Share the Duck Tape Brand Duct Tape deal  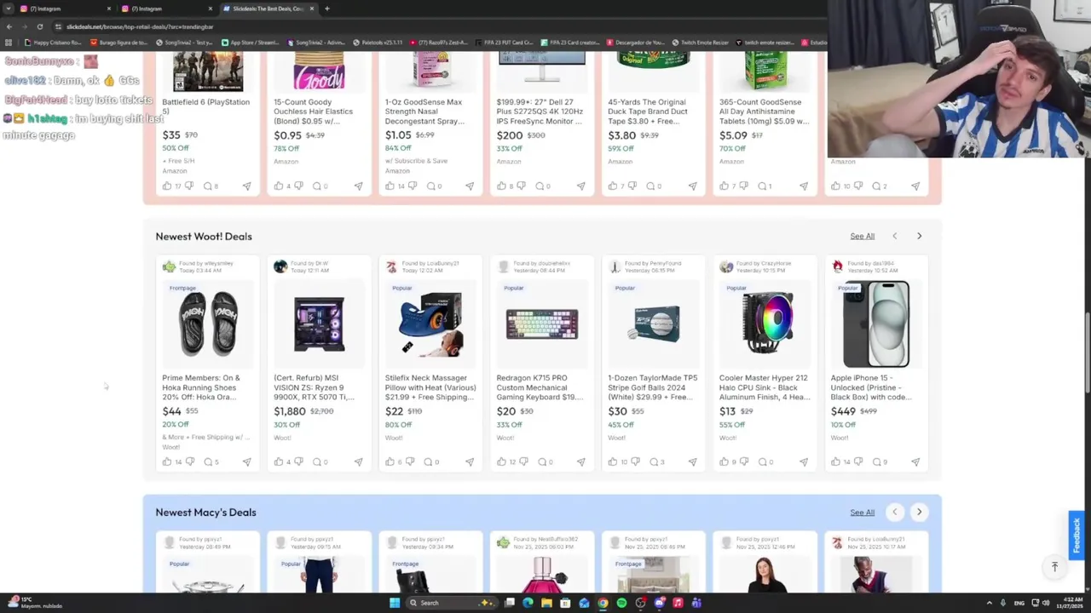coord(692,186)
